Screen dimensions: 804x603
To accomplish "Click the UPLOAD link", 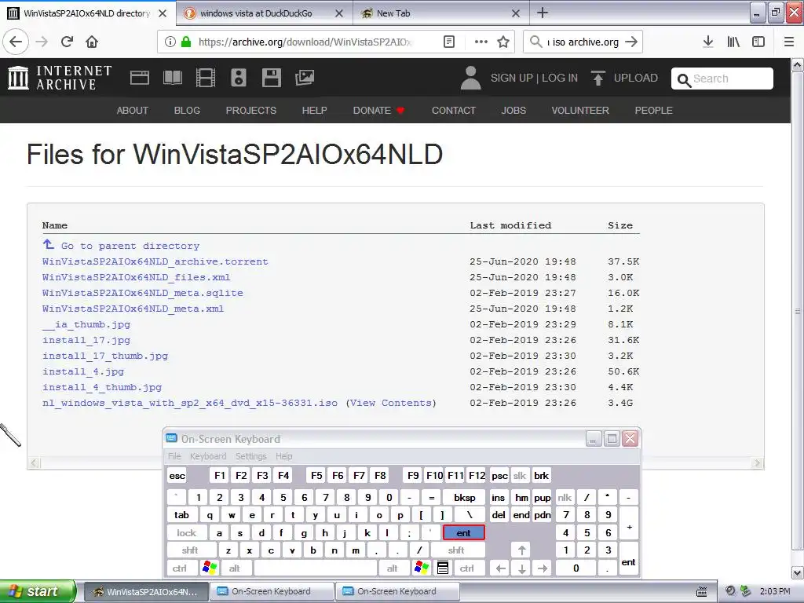I will [624, 78].
